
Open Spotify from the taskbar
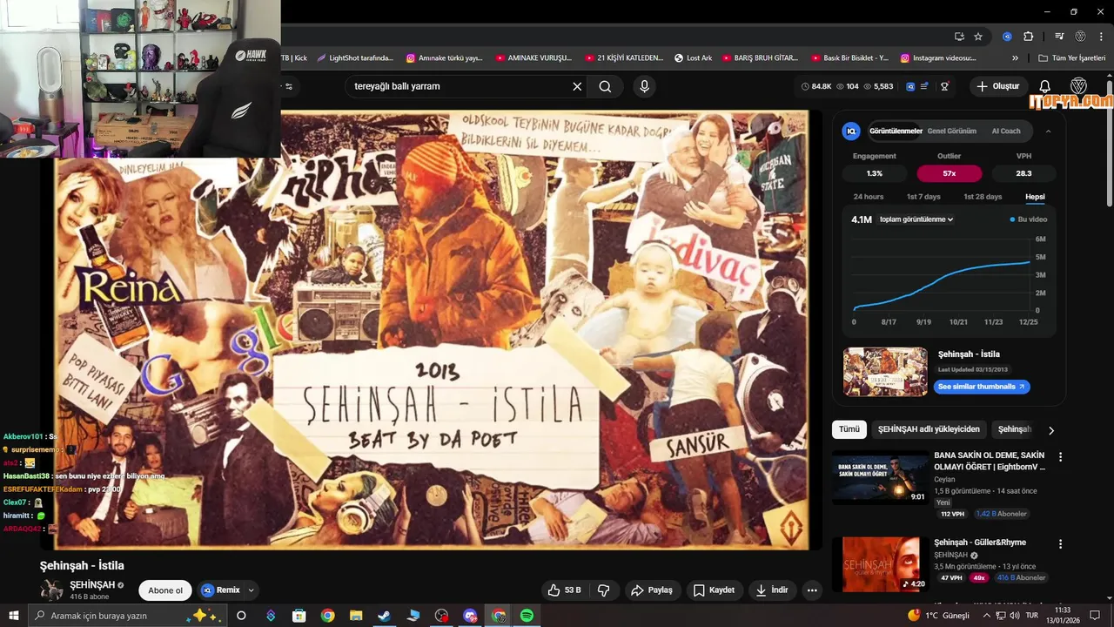[527, 616]
